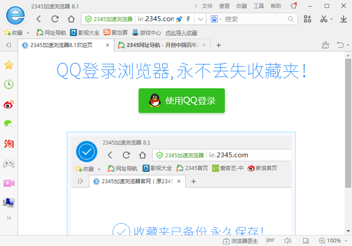Open WeChat icon in sidebar

(9, 124)
